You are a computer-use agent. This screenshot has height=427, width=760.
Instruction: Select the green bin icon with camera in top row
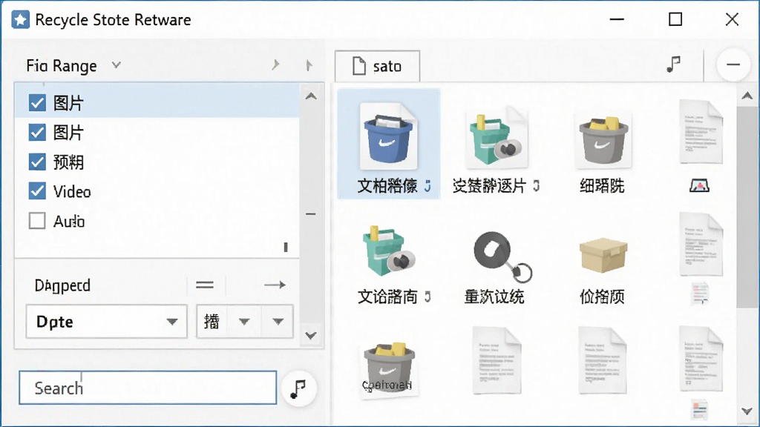[x=496, y=138]
